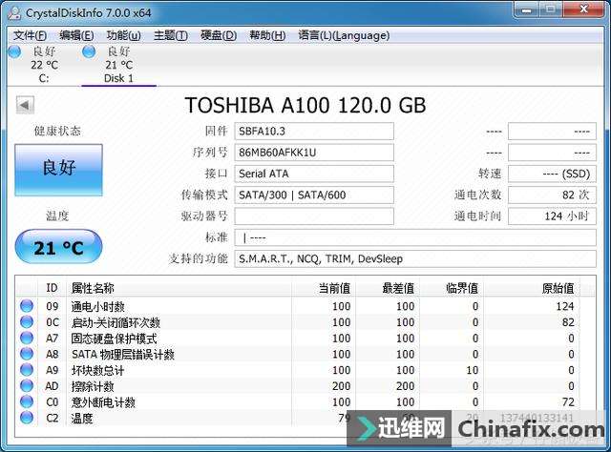This screenshot has height=452, width=611.
Task: Close the CrystalDiskInfo window
Action: click(583, 10)
